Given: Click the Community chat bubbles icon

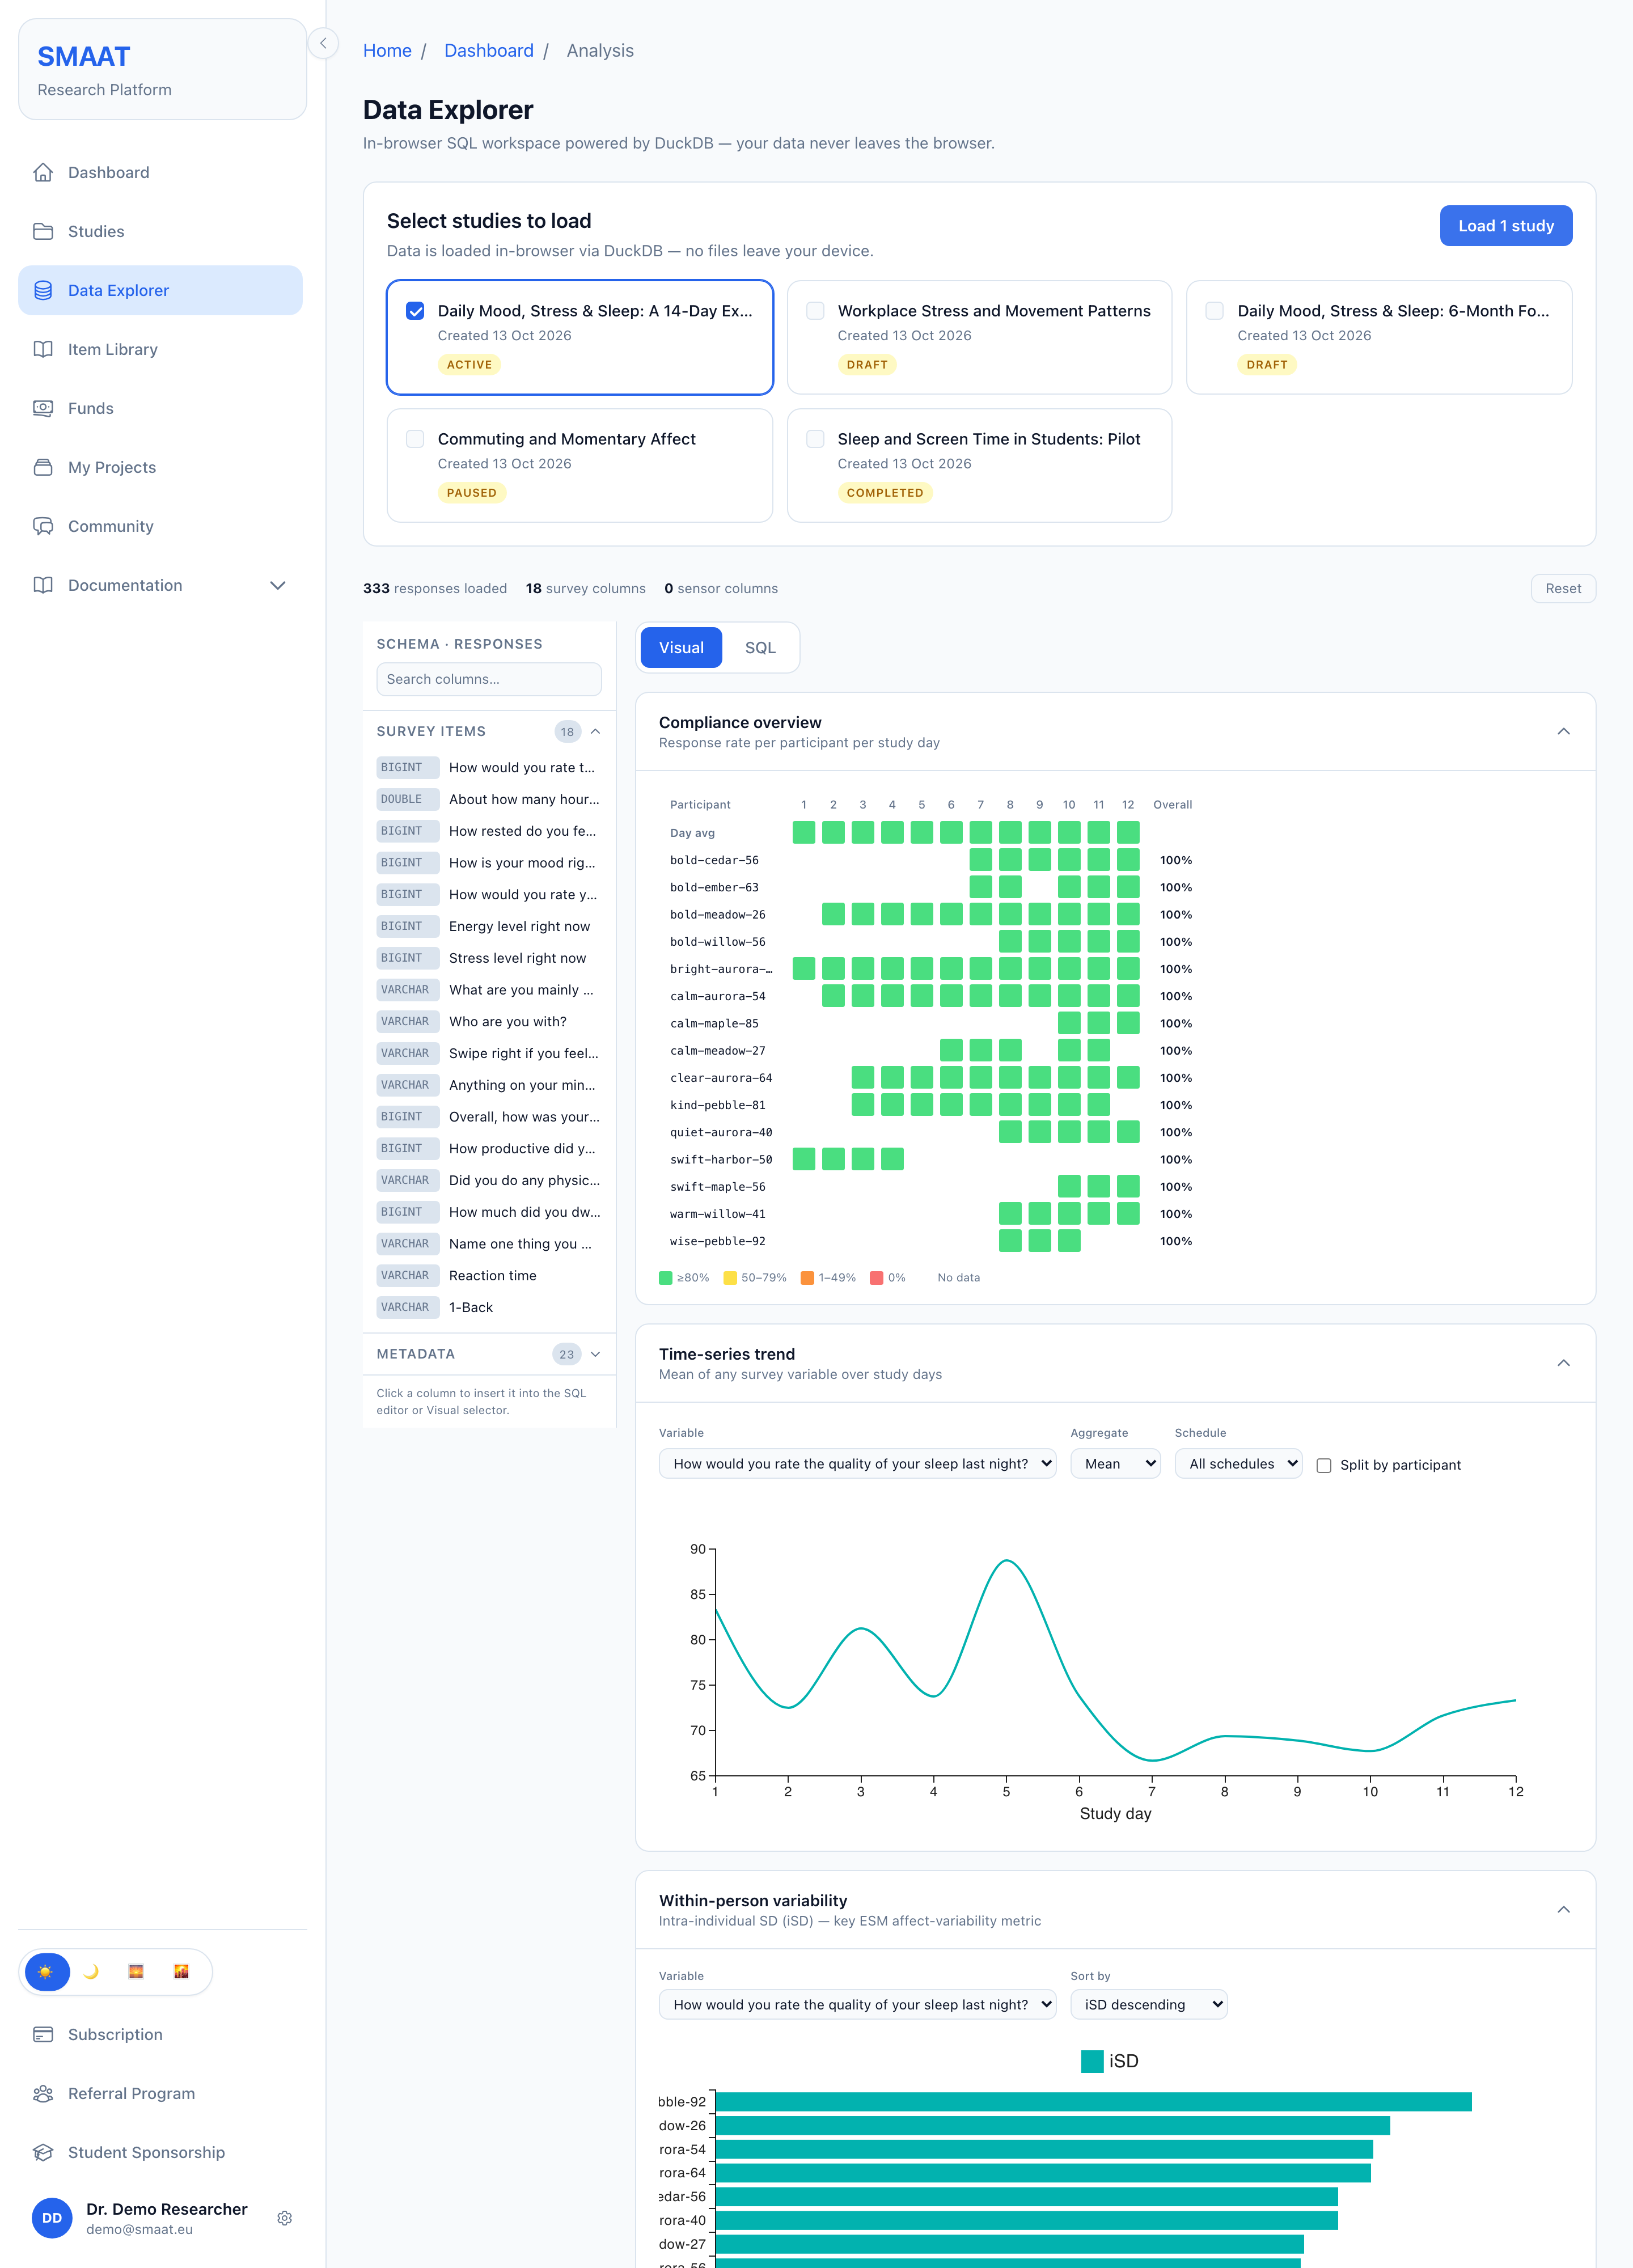Looking at the screenshot, I should [x=43, y=526].
